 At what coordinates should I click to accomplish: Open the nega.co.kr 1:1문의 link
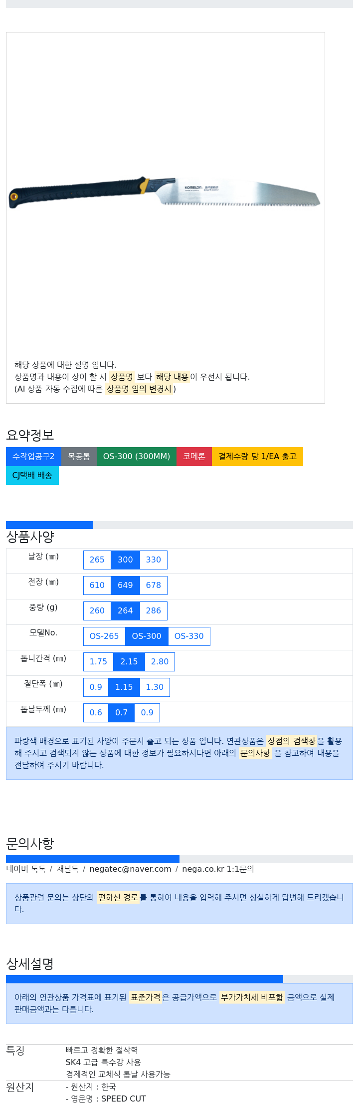pyautogui.click(x=218, y=869)
